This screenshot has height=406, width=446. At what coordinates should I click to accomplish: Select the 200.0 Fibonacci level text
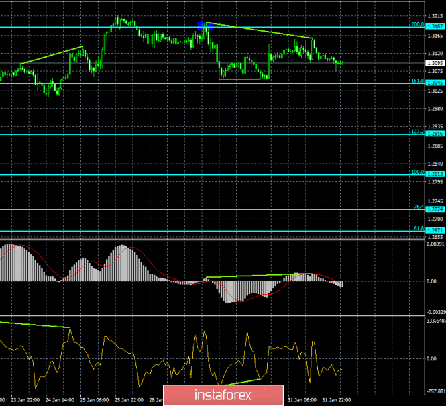(x=417, y=24)
